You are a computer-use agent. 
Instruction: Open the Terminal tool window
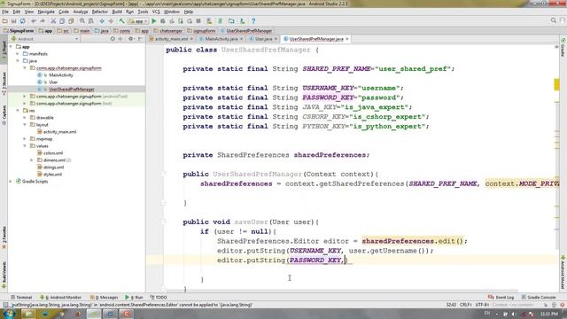point(21,298)
